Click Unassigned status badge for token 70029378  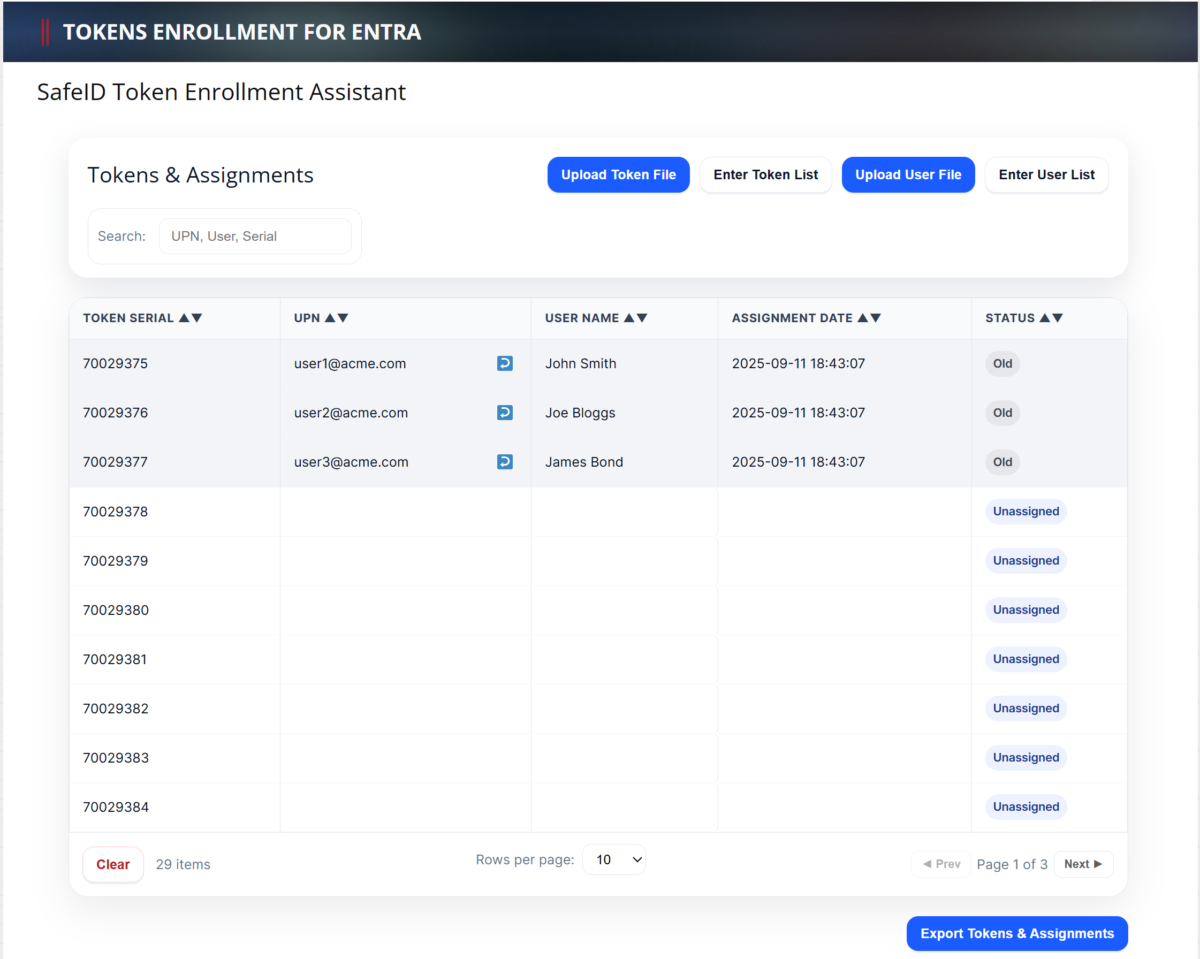tap(1025, 511)
